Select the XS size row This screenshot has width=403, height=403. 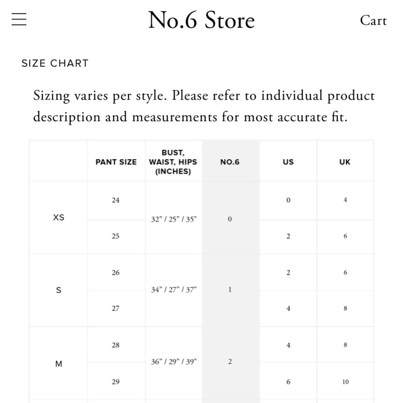58,218
